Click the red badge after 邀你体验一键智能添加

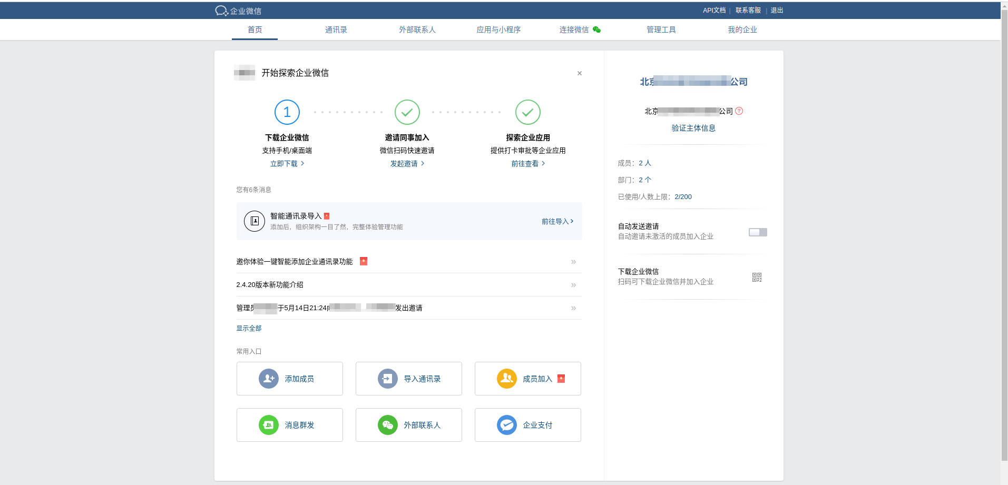click(x=364, y=261)
